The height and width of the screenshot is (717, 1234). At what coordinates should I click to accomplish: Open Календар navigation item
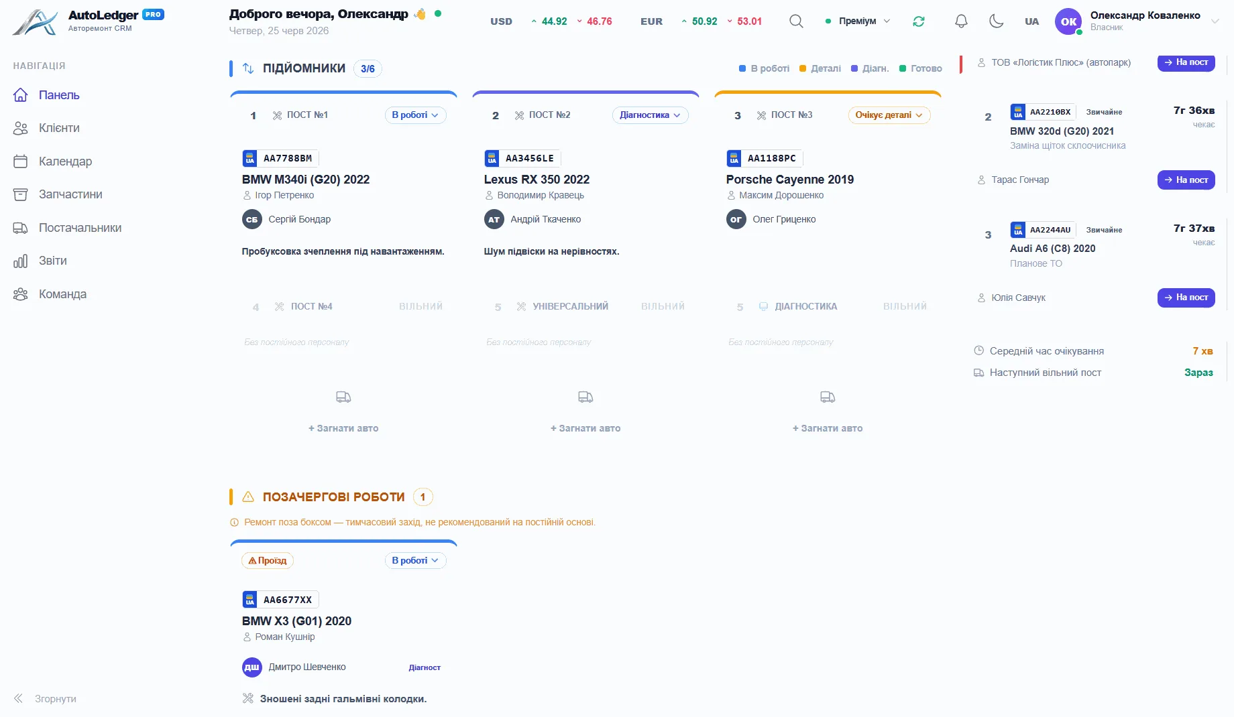click(x=65, y=161)
